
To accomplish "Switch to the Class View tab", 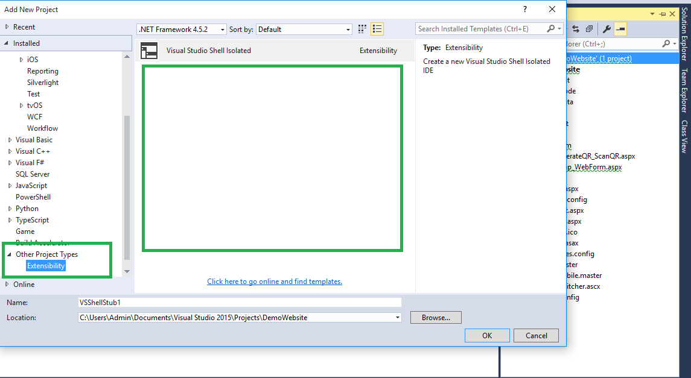I will [686, 139].
